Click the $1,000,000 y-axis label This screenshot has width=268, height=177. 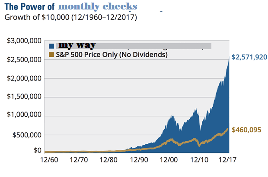click(x=24, y=115)
